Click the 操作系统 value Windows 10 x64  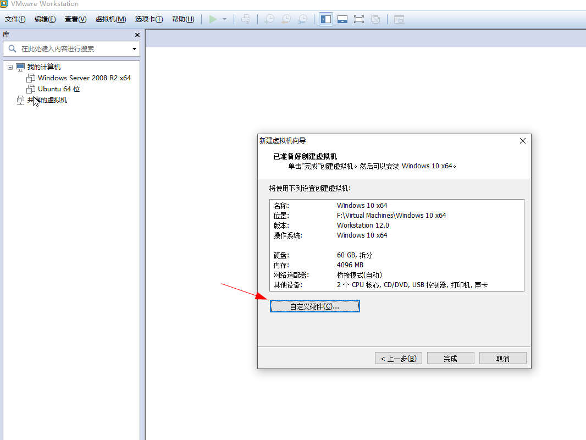362,235
